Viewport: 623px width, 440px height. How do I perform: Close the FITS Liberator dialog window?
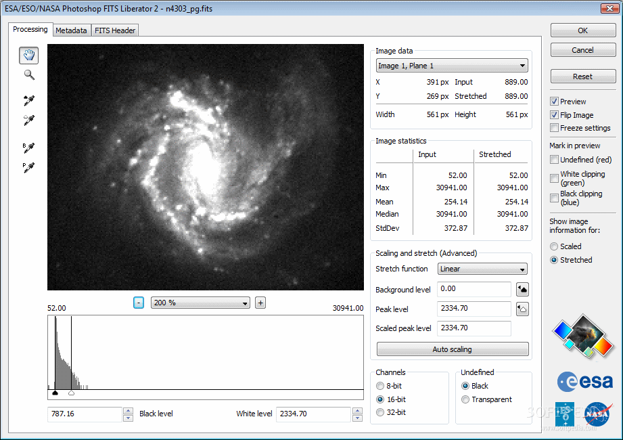pos(609,8)
